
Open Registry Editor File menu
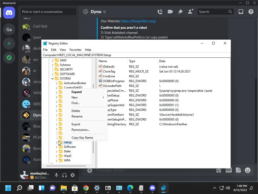point(45,50)
